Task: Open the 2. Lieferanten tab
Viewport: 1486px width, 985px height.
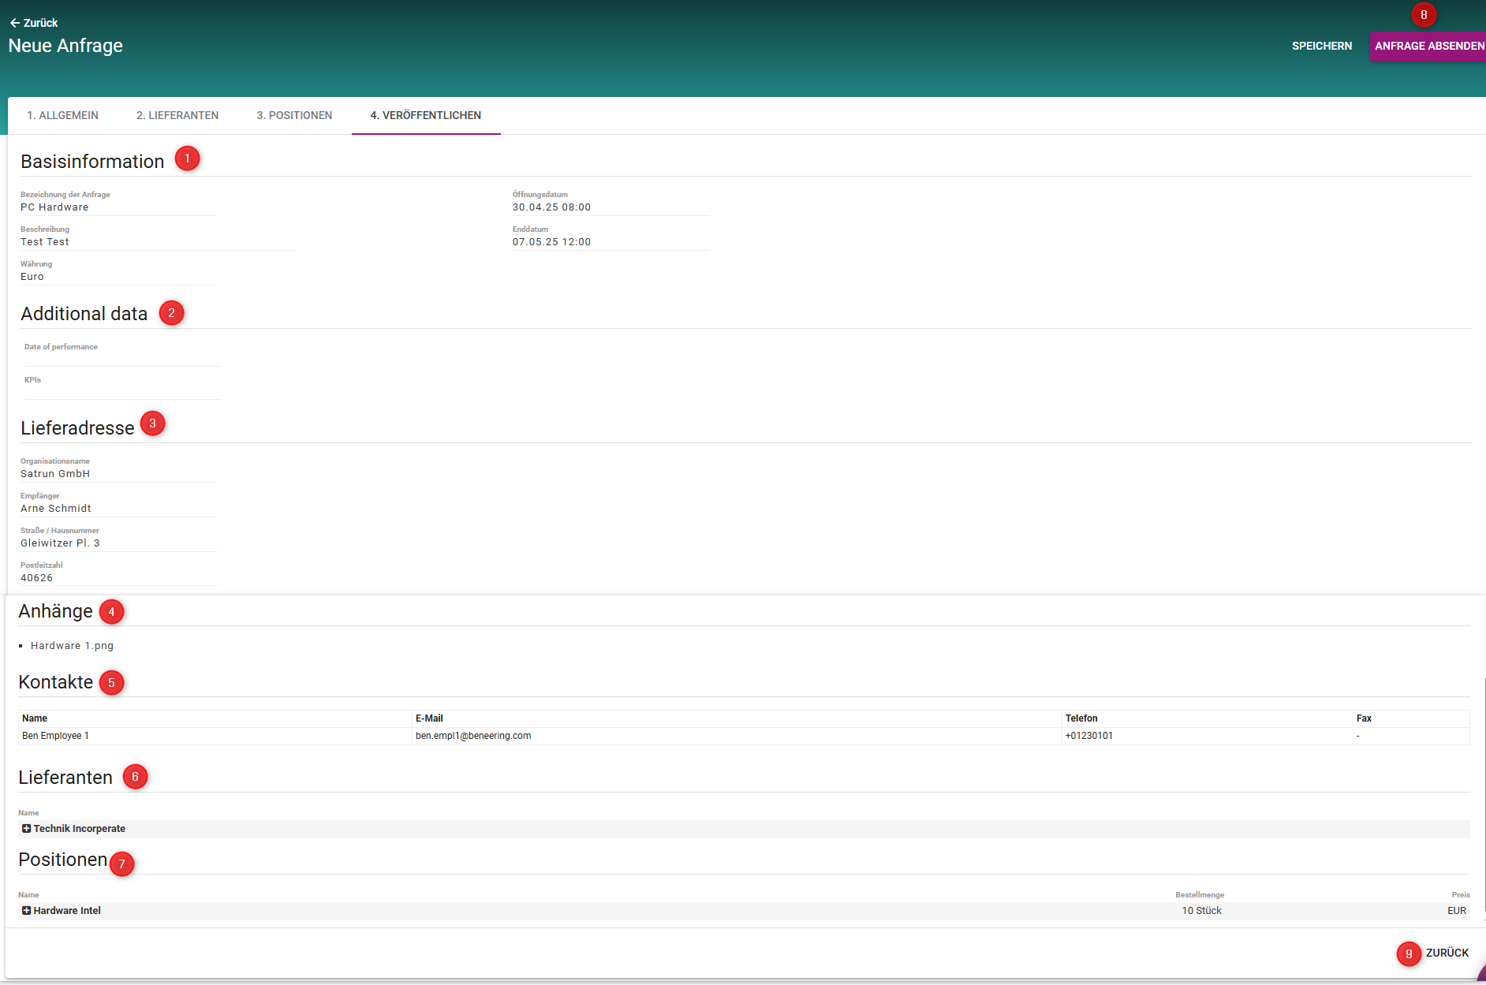Action: click(x=177, y=115)
